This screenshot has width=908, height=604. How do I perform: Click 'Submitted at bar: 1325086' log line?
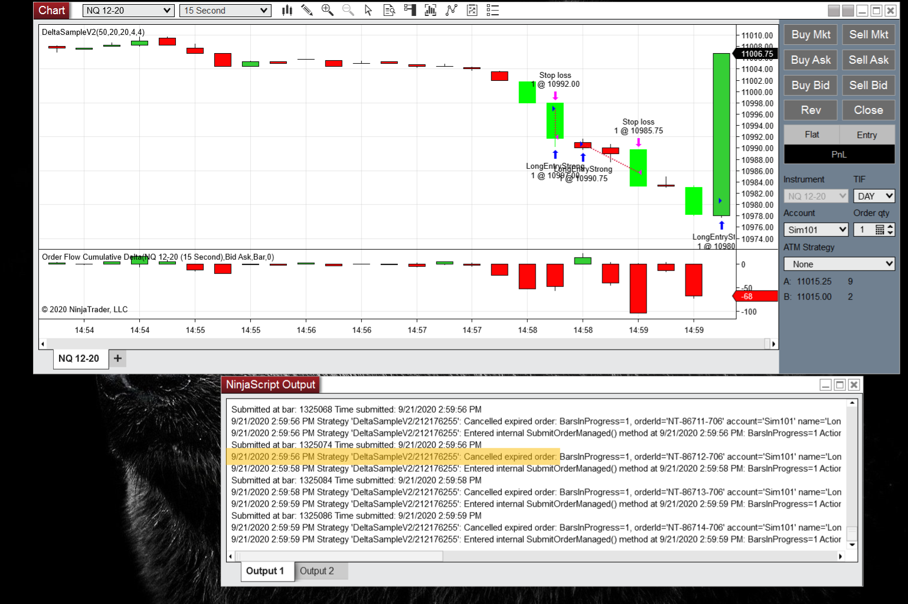click(x=357, y=515)
